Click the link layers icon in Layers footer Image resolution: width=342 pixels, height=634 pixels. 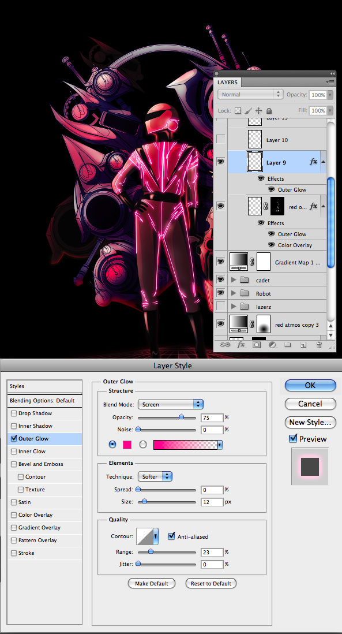click(224, 345)
